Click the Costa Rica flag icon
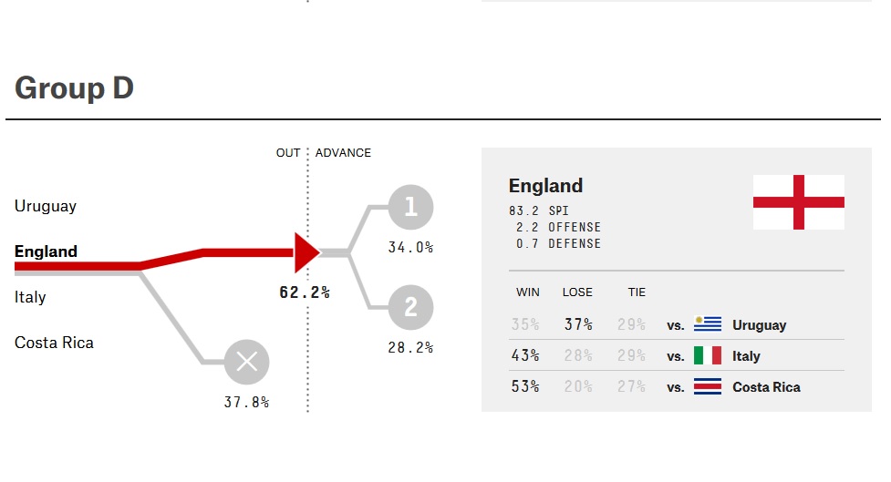 708,386
